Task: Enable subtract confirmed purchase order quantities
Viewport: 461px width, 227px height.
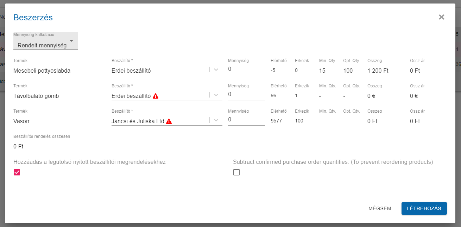Action: (x=236, y=172)
